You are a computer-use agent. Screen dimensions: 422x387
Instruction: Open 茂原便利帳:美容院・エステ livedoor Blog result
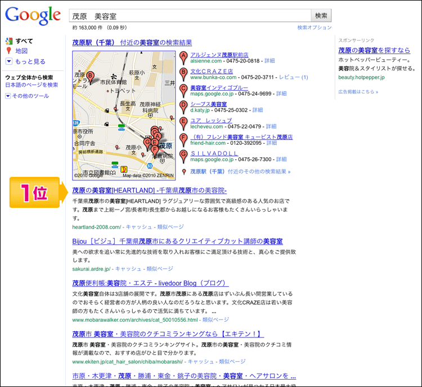(150, 283)
